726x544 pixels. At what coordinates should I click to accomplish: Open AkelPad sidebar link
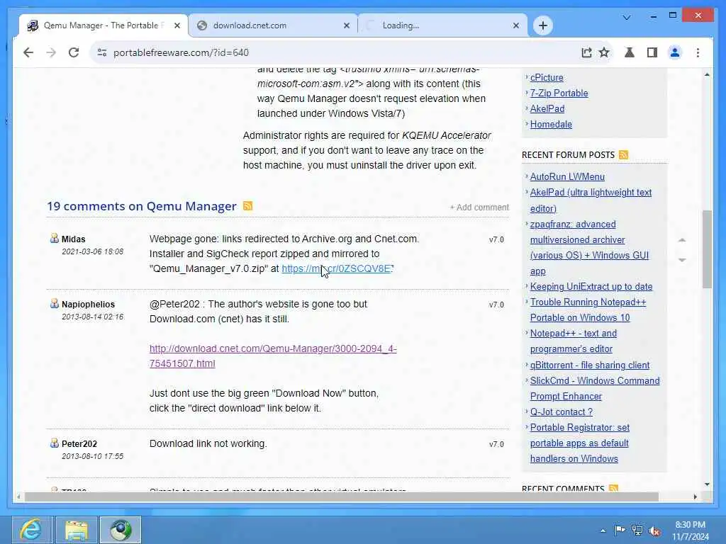point(547,108)
